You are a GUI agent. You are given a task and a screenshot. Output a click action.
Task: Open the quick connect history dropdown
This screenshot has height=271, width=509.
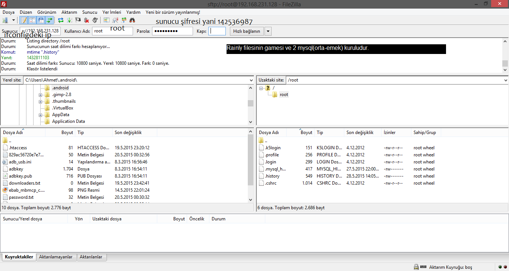click(x=268, y=31)
